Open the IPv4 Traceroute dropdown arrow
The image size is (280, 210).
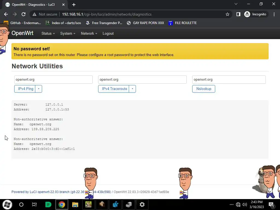132,89
